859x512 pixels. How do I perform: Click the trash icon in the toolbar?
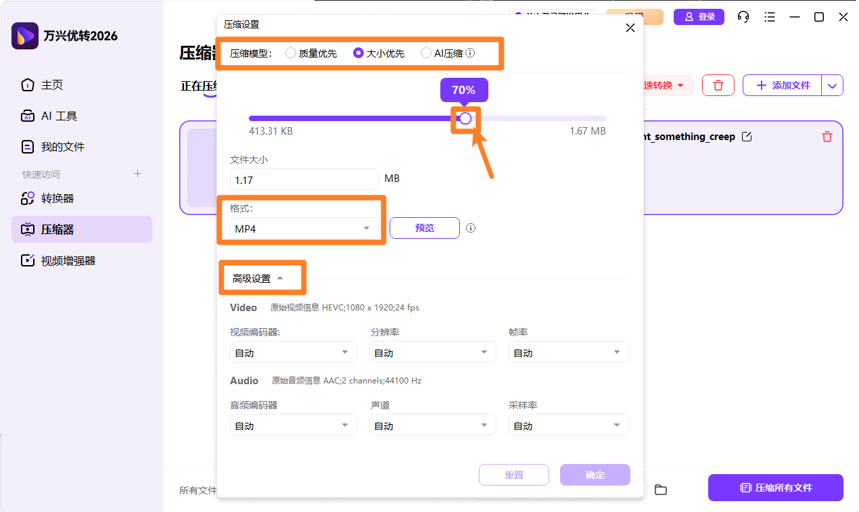point(718,85)
